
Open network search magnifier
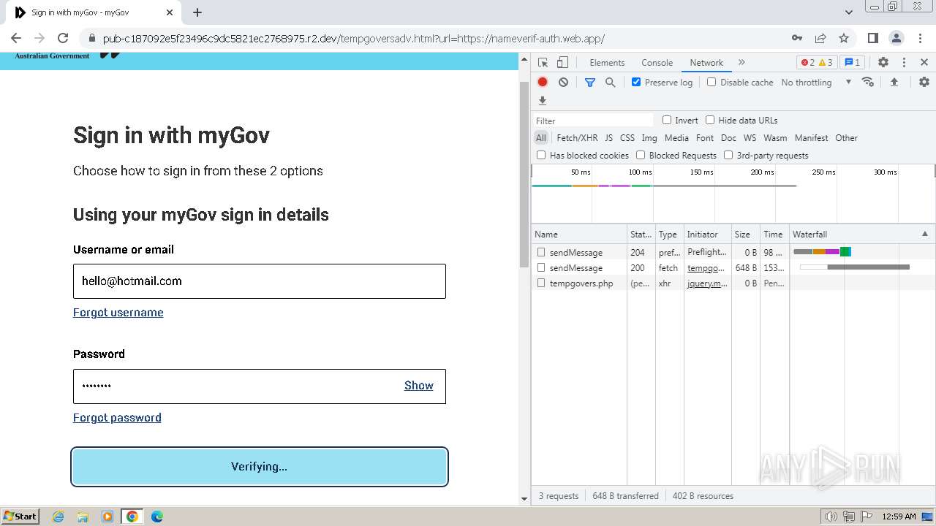(x=610, y=83)
